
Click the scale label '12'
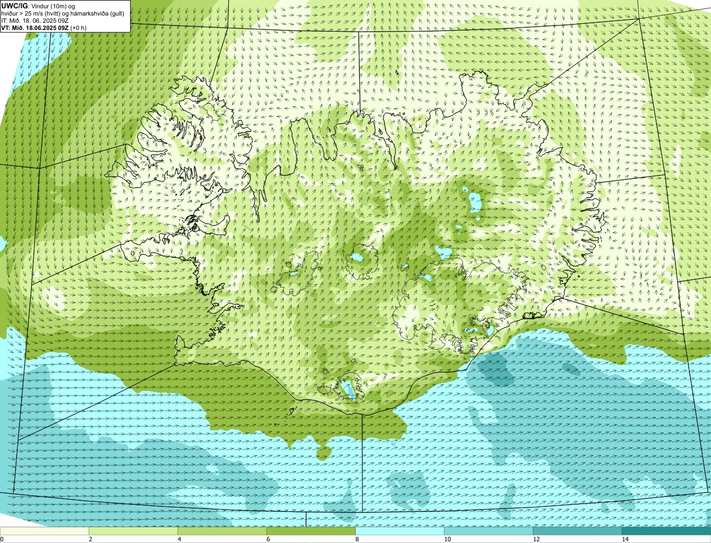536,539
